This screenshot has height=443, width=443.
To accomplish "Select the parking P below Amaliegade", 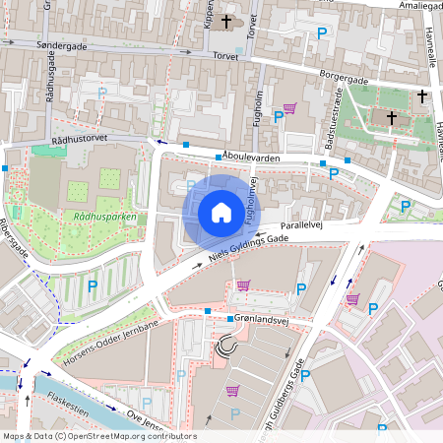I will (x=322, y=33).
